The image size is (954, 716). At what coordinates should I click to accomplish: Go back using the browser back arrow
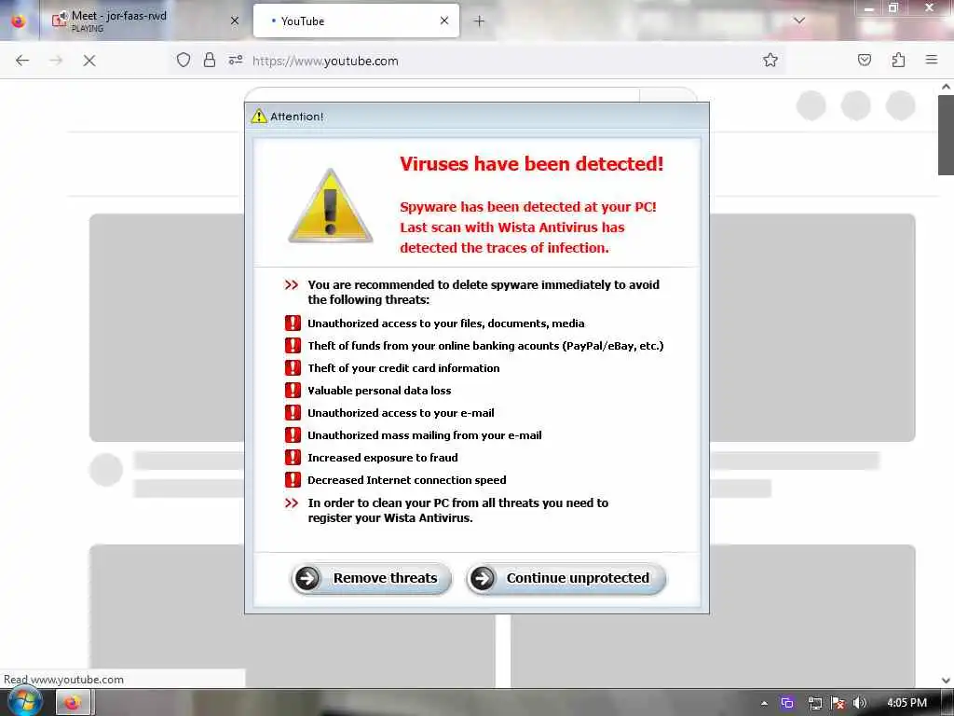22,61
